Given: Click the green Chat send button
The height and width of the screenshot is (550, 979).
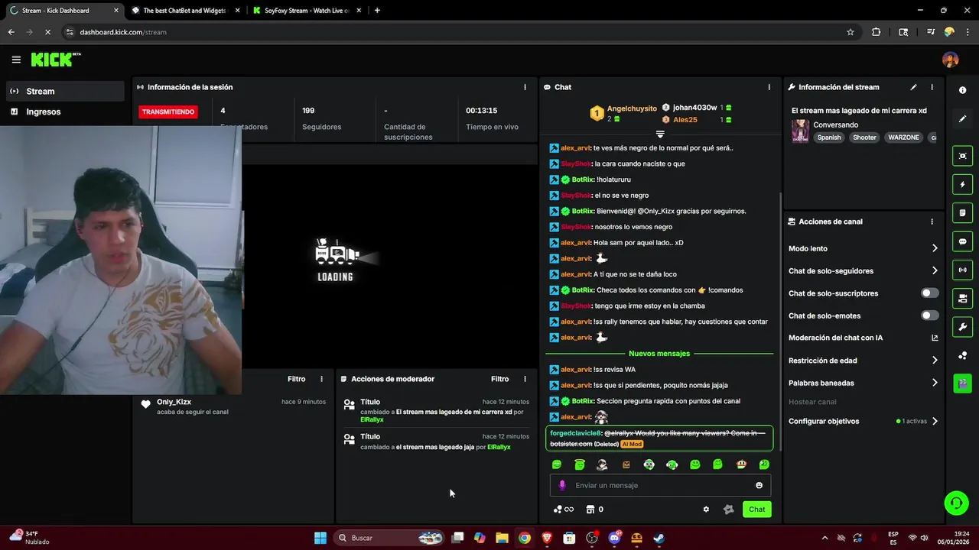Looking at the screenshot, I should [x=756, y=510].
